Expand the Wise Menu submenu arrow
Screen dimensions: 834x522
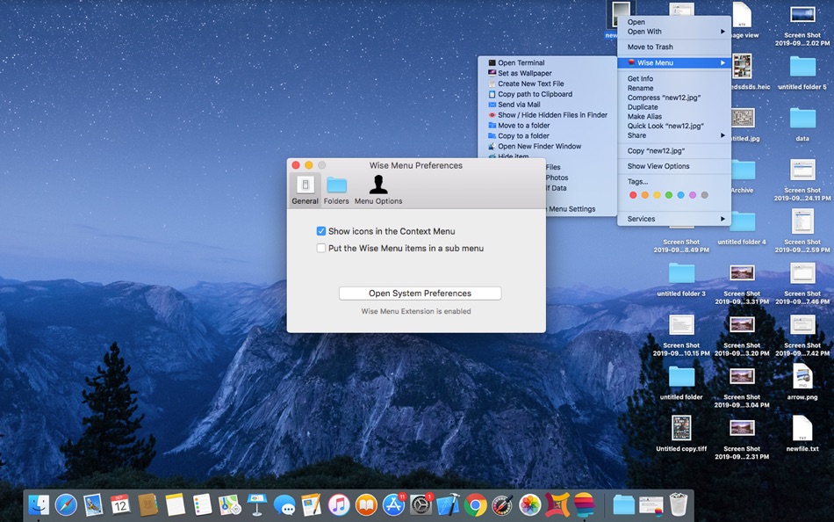click(x=723, y=63)
